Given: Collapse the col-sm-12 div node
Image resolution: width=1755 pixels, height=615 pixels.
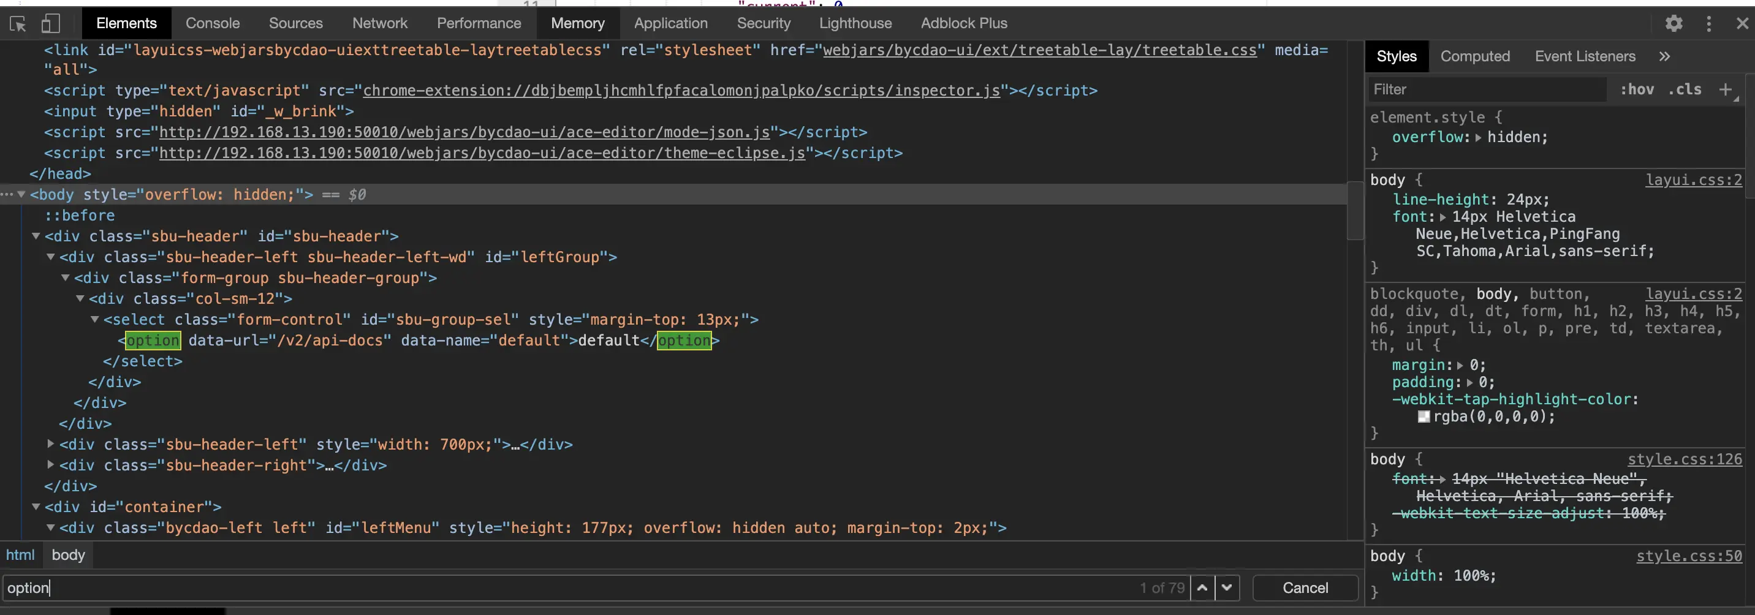Looking at the screenshot, I should pyautogui.click(x=80, y=298).
